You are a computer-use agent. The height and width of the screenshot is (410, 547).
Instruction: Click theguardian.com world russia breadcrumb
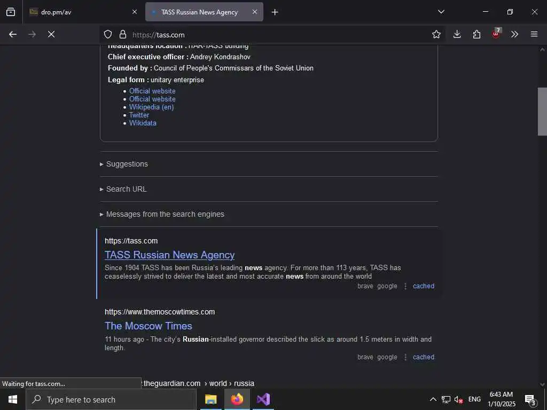(x=198, y=383)
